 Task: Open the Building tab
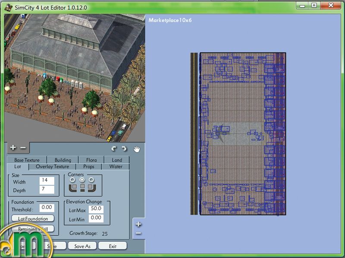tap(63, 160)
